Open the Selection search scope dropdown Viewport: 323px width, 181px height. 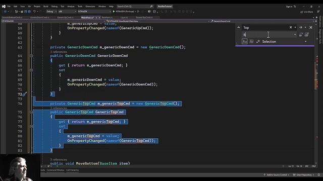[284, 41]
